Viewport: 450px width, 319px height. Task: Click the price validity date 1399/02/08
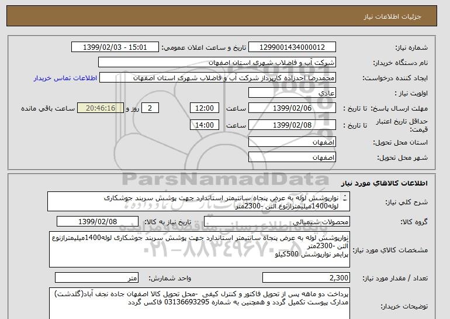pos(292,125)
